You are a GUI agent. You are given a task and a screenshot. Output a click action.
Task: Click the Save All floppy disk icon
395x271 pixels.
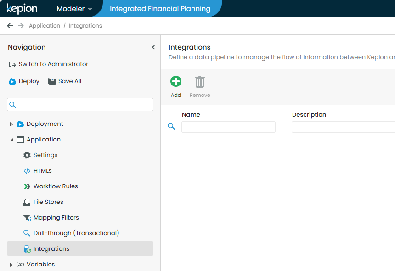click(52, 81)
